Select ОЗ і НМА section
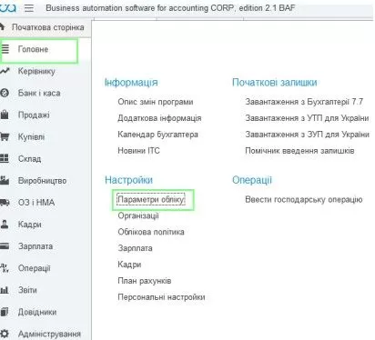This screenshot has height=340, width=375. point(36,203)
